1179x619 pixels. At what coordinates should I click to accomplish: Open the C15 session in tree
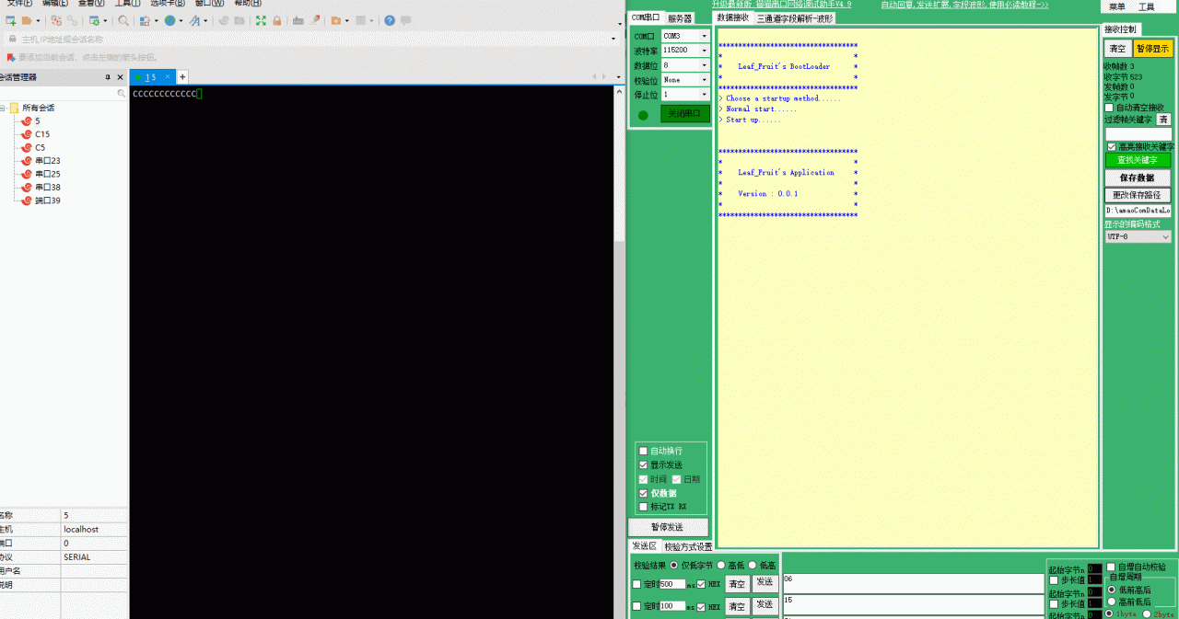42,134
